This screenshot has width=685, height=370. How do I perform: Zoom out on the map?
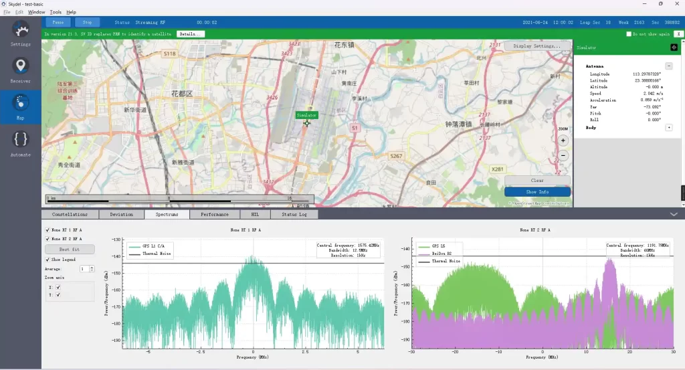pos(563,155)
